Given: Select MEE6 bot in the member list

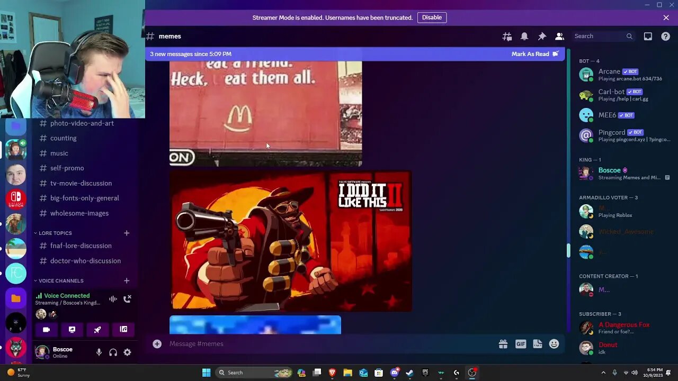Looking at the screenshot, I should [x=623, y=115].
